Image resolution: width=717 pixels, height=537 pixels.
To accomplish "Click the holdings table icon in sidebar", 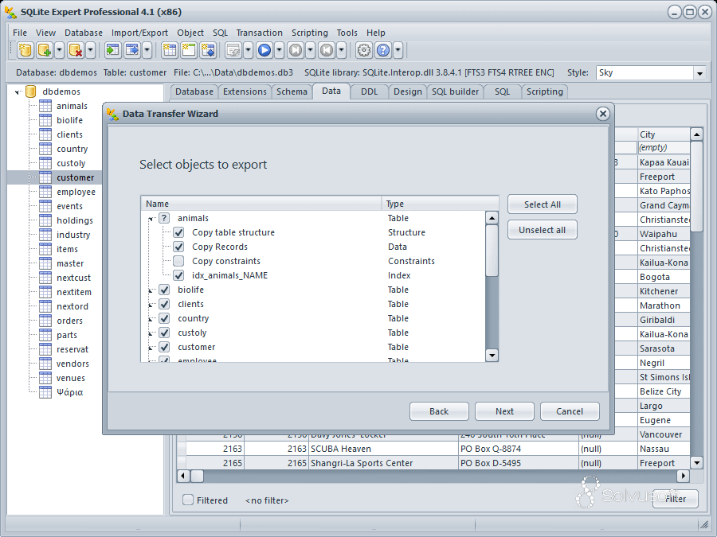I will tap(45, 220).
